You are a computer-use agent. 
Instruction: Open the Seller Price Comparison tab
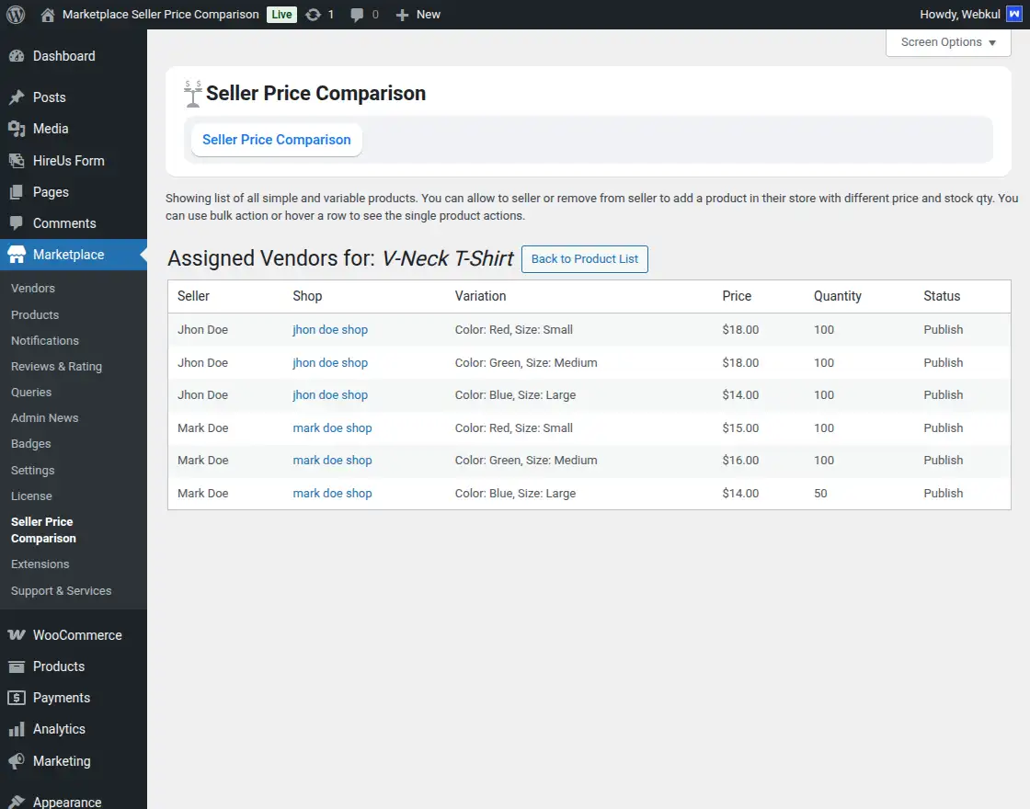277,140
